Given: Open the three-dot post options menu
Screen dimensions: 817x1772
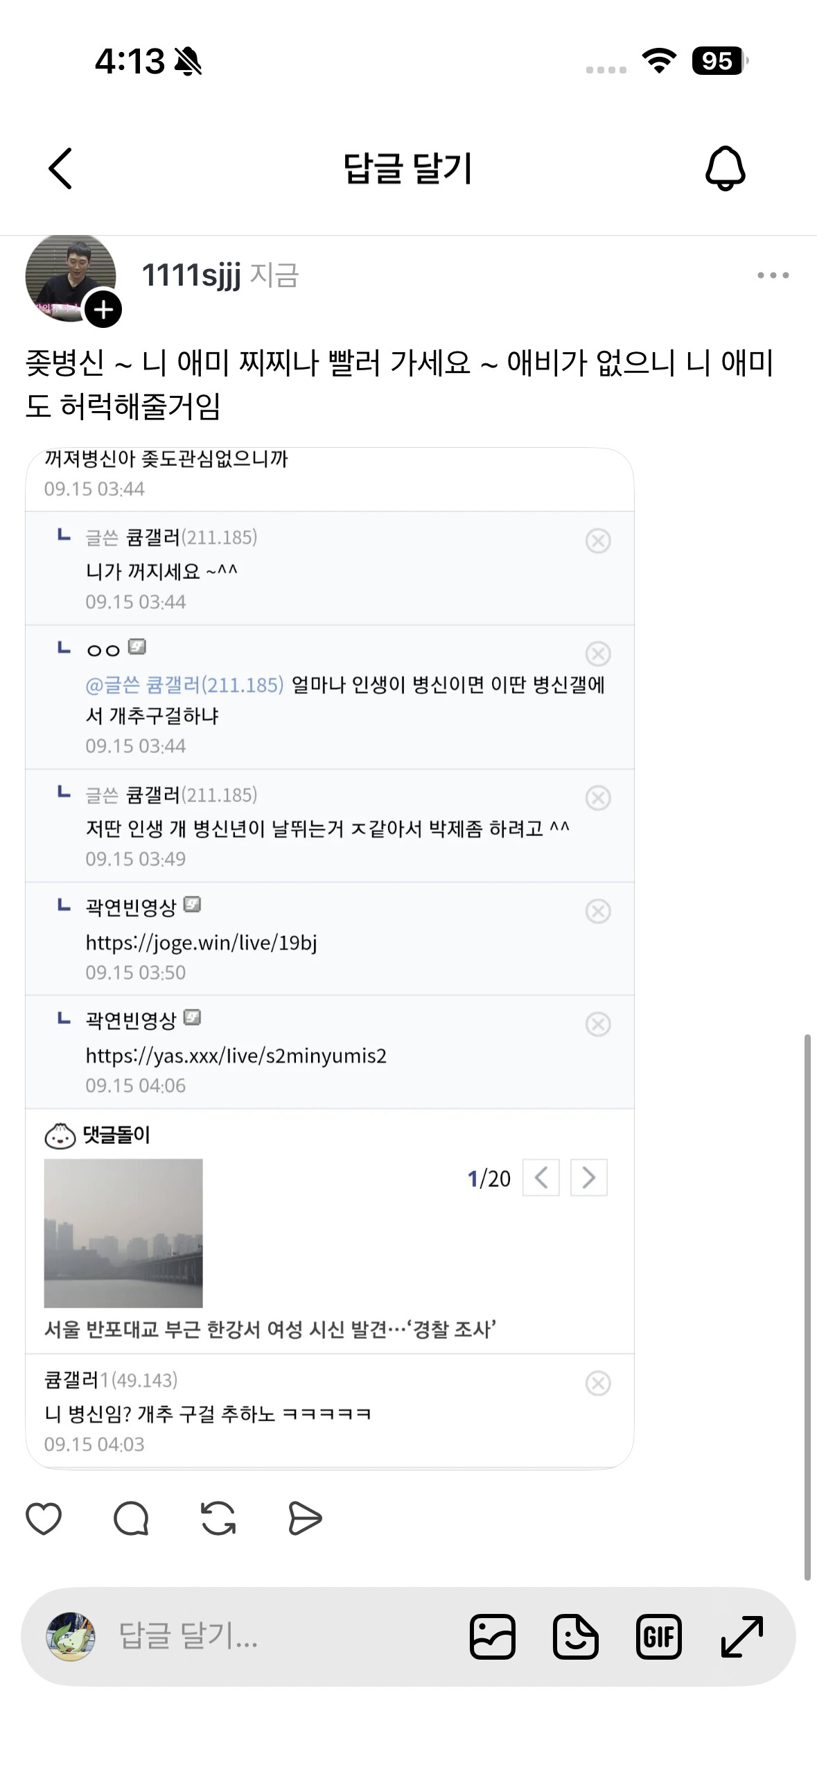Looking at the screenshot, I should (x=773, y=275).
